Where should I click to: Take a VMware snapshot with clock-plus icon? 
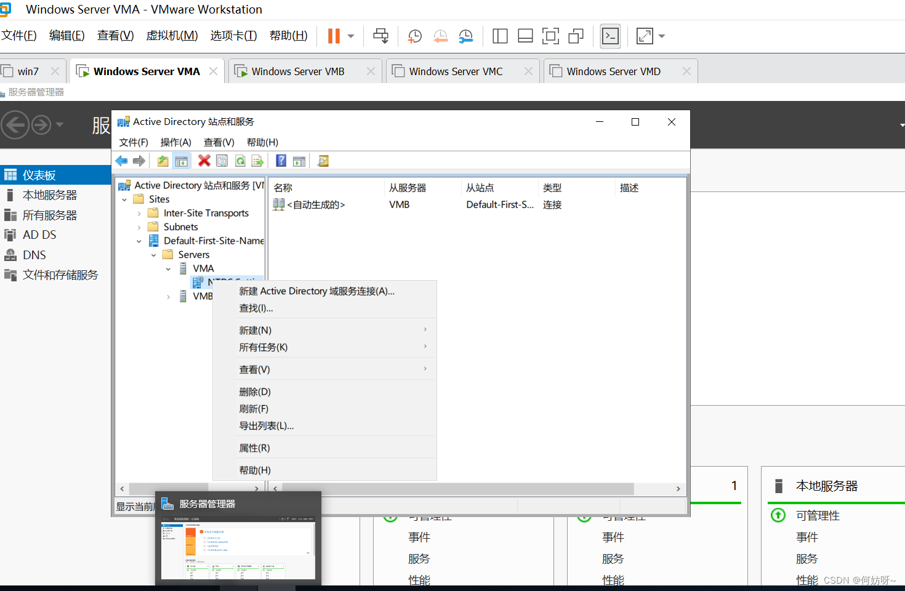pyautogui.click(x=415, y=36)
